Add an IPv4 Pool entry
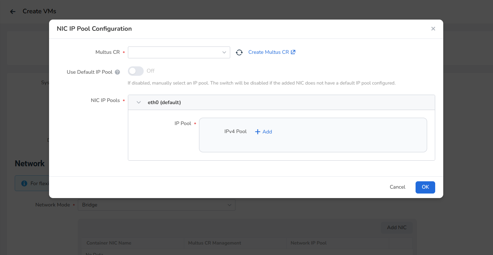The image size is (493, 255). pyautogui.click(x=263, y=132)
